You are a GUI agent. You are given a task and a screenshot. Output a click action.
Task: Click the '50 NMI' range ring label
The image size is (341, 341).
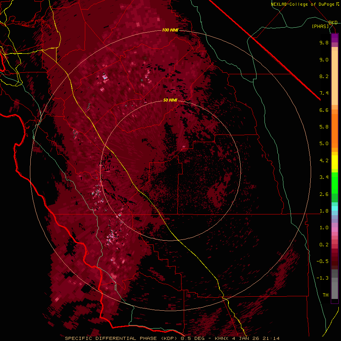click(170, 100)
